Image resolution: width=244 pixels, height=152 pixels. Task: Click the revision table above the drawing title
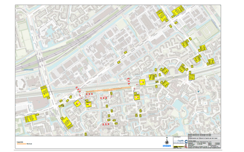click(x=204, y=134)
